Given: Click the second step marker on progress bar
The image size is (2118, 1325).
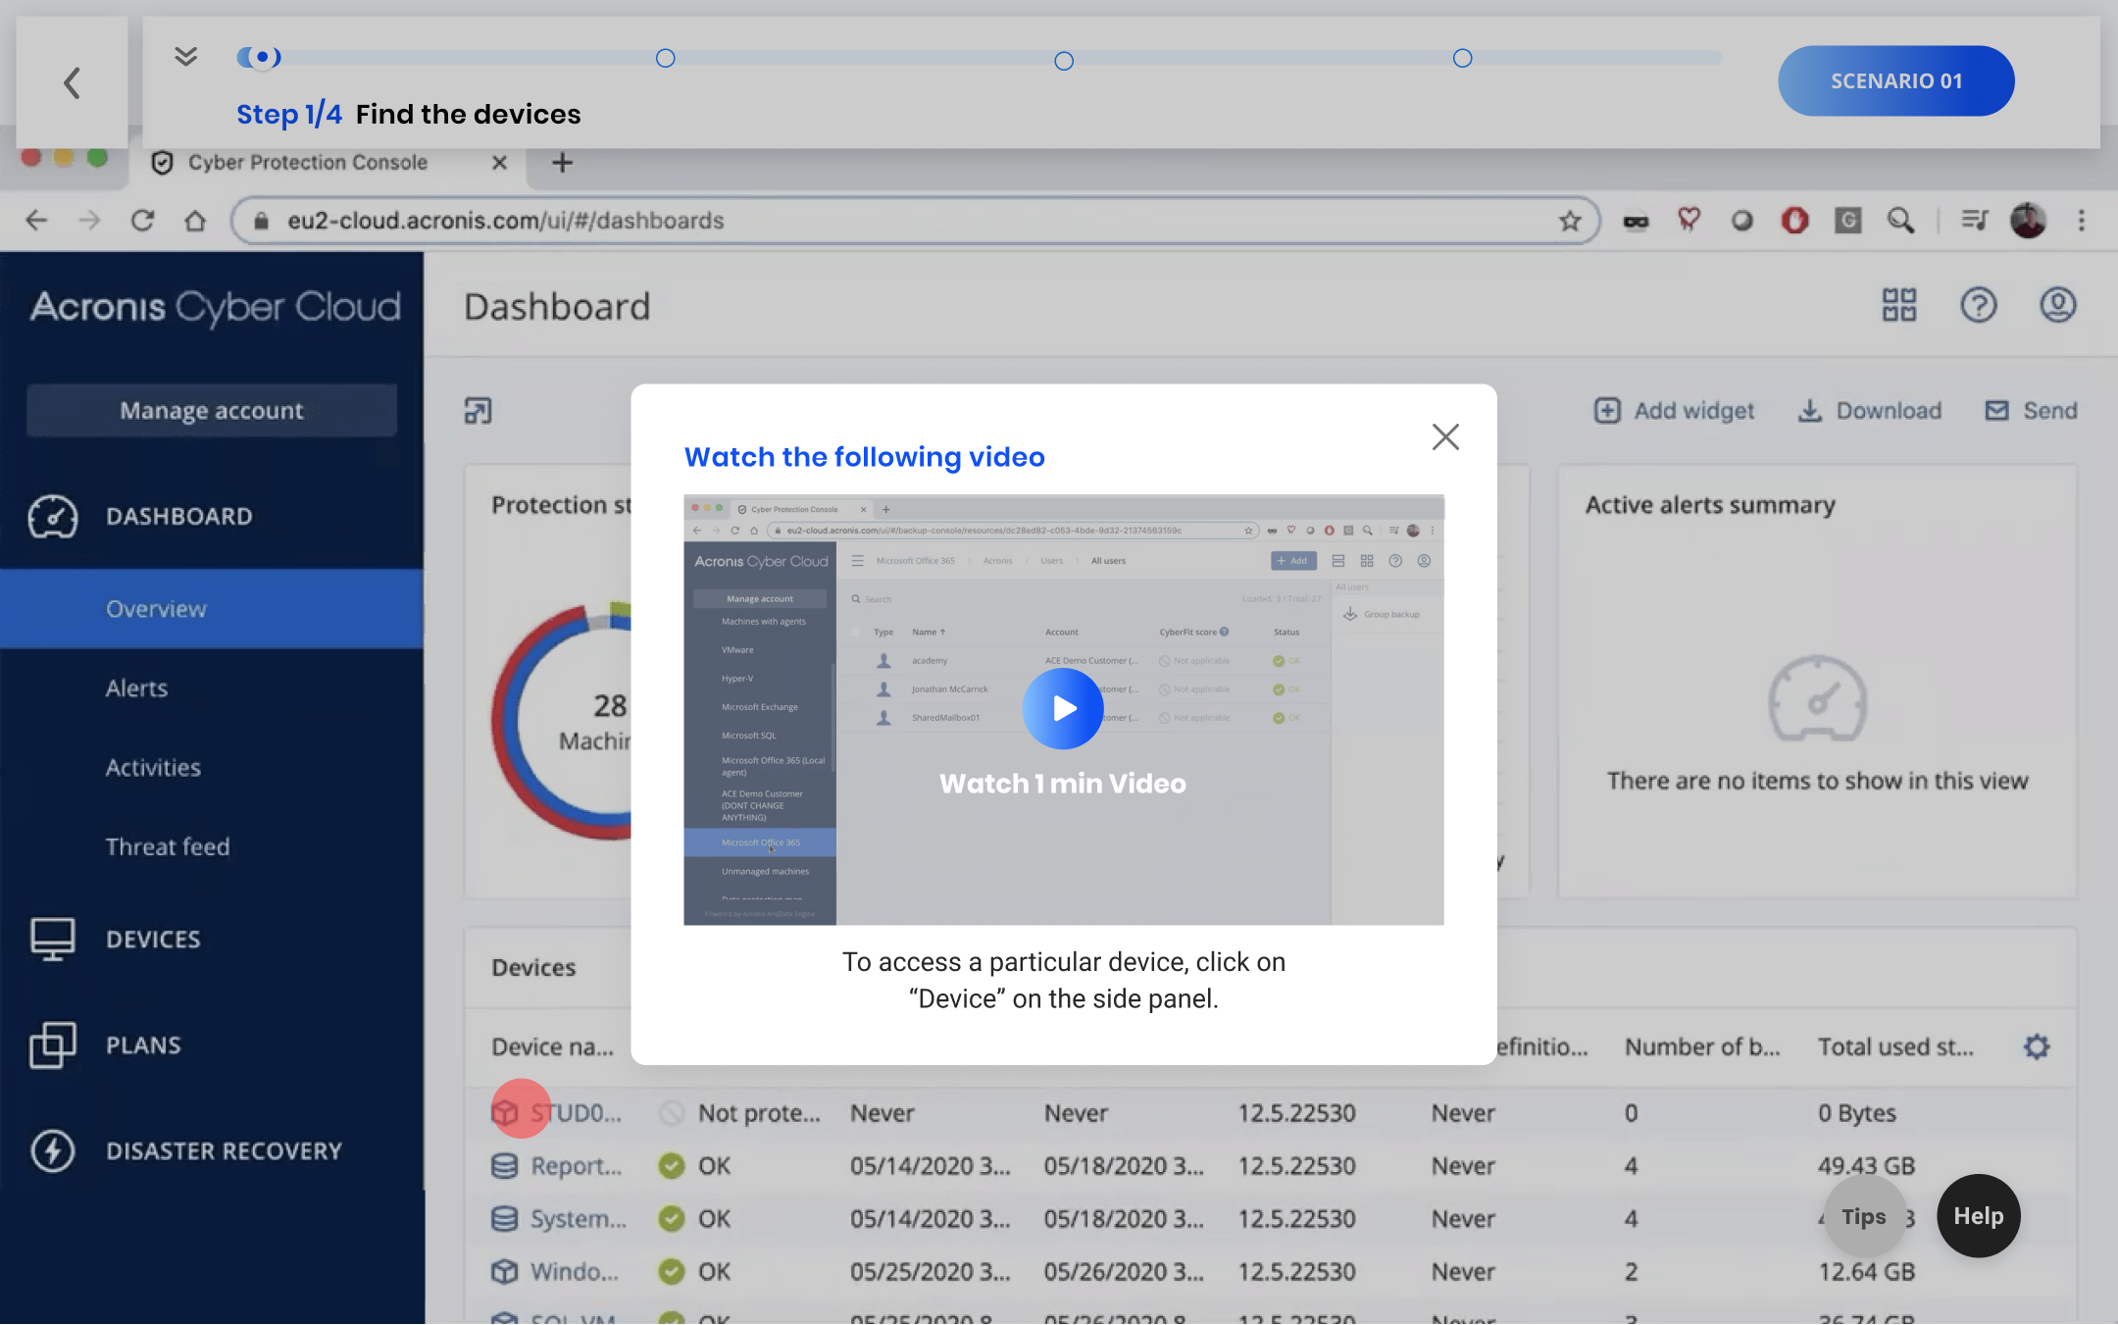Looking at the screenshot, I should pyautogui.click(x=665, y=59).
